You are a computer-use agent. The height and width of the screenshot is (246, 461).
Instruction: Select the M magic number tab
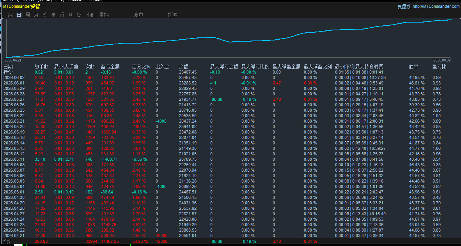pyautogui.click(x=71, y=15)
